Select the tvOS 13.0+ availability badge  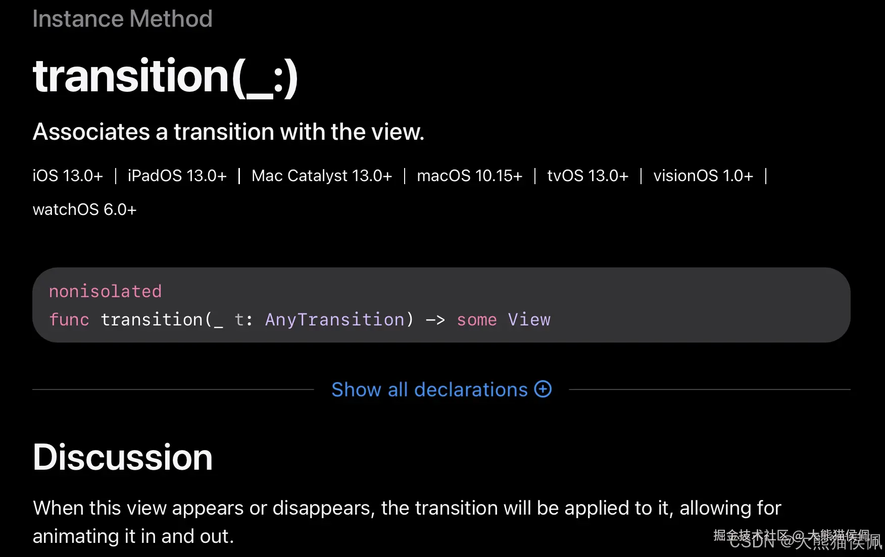587,176
